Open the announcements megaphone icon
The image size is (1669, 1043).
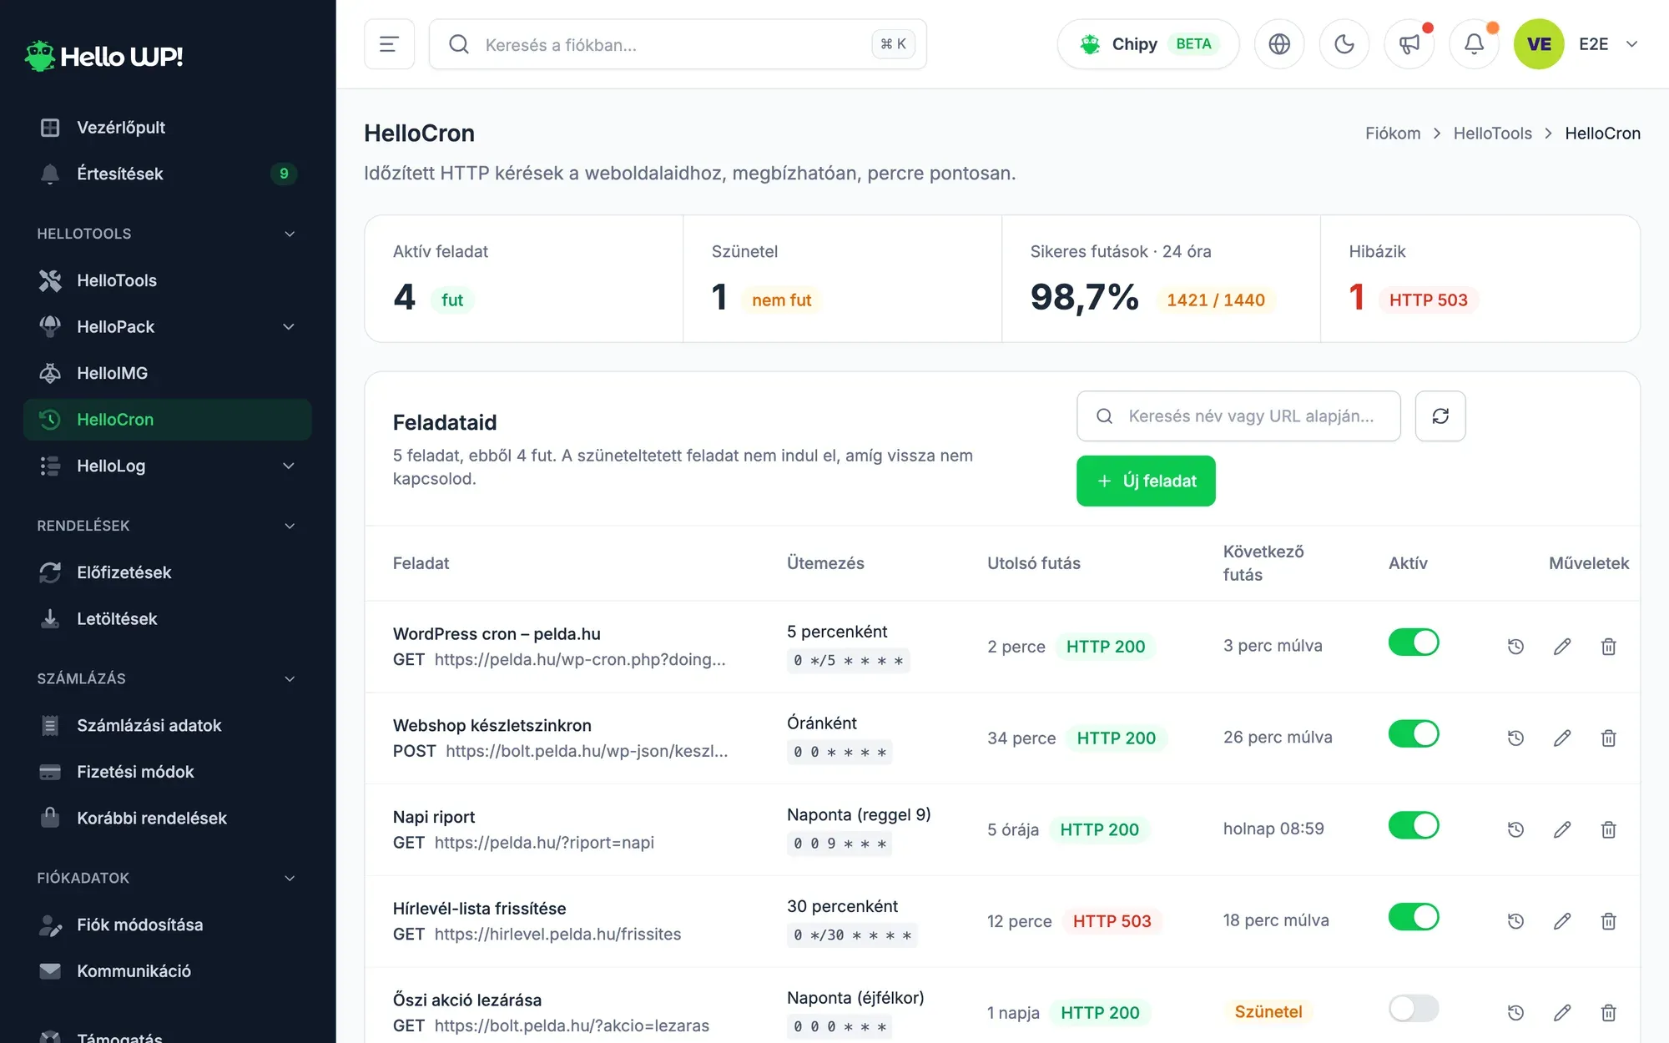pos(1409,44)
